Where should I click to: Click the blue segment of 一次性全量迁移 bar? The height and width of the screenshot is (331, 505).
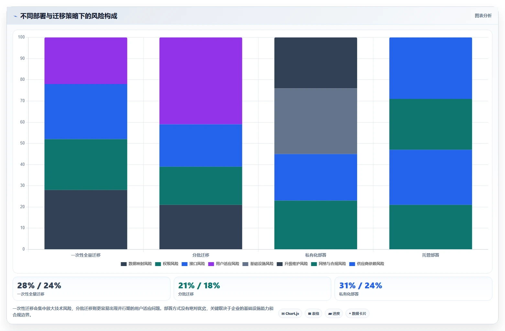(86, 112)
